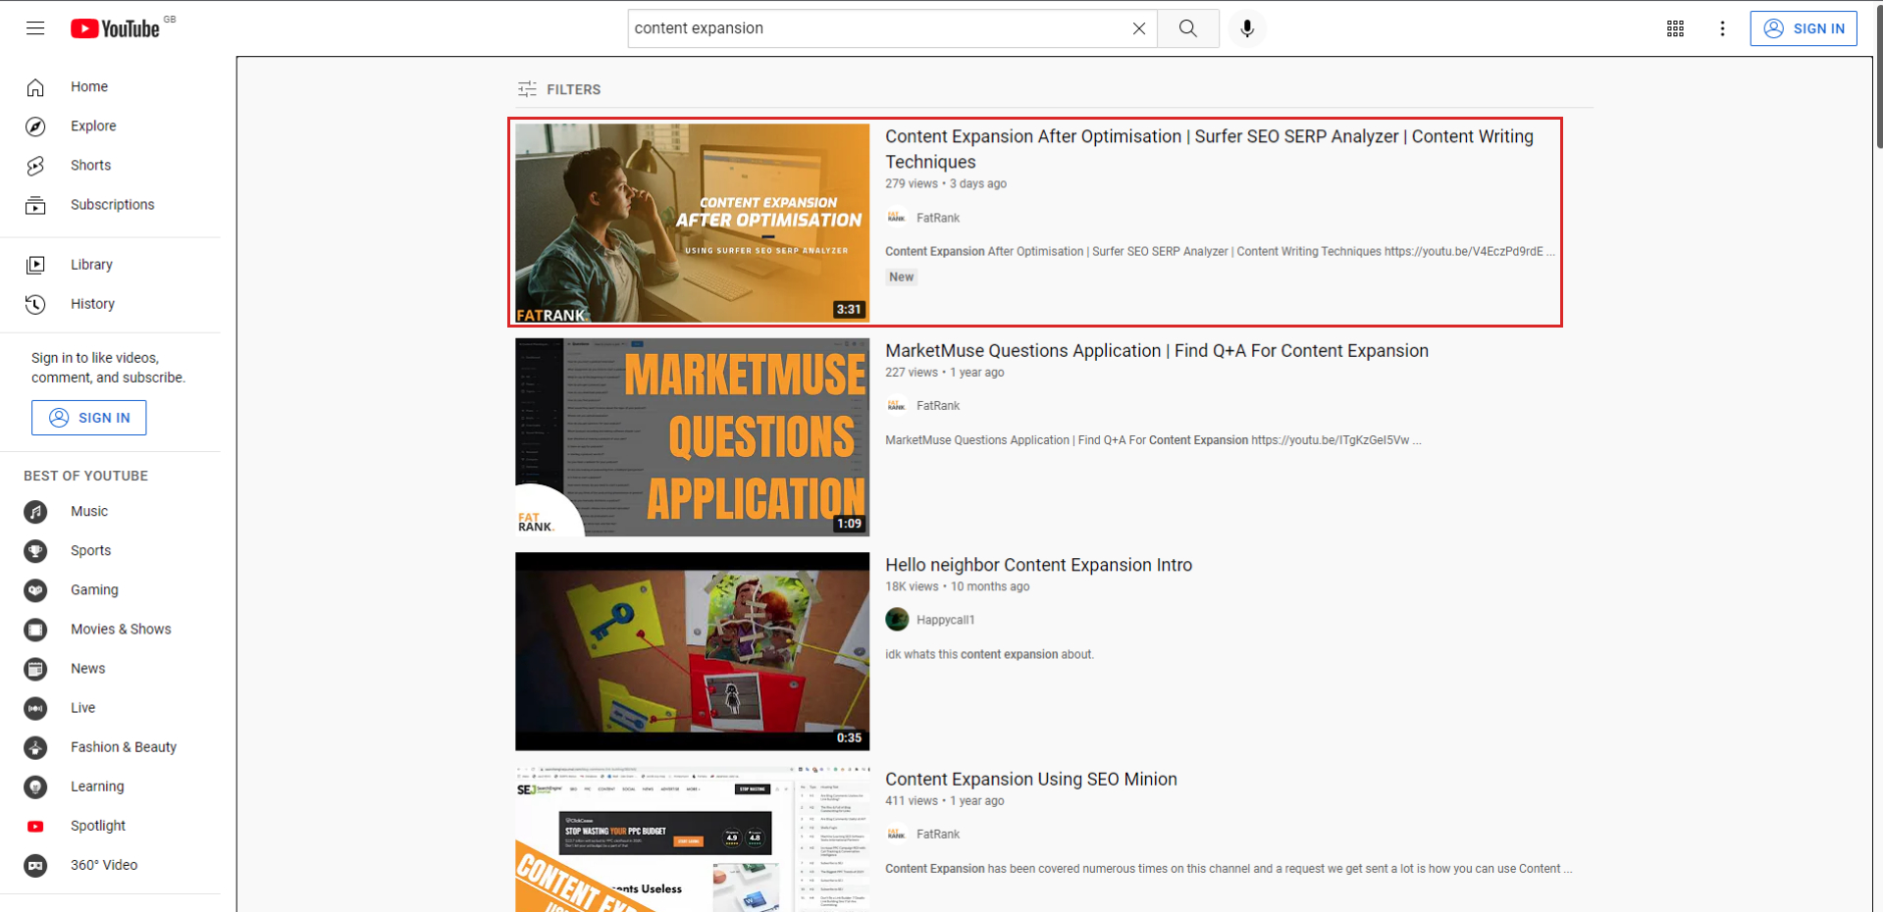Viewport: 1883px width, 912px height.
Task: Click the YouTube logo
Action: [x=115, y=28]
